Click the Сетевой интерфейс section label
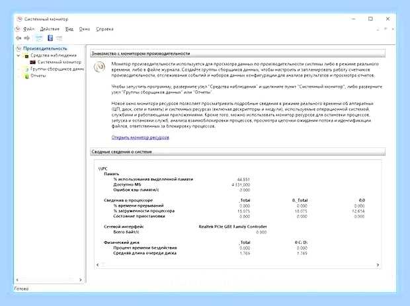 coord(124,227)
